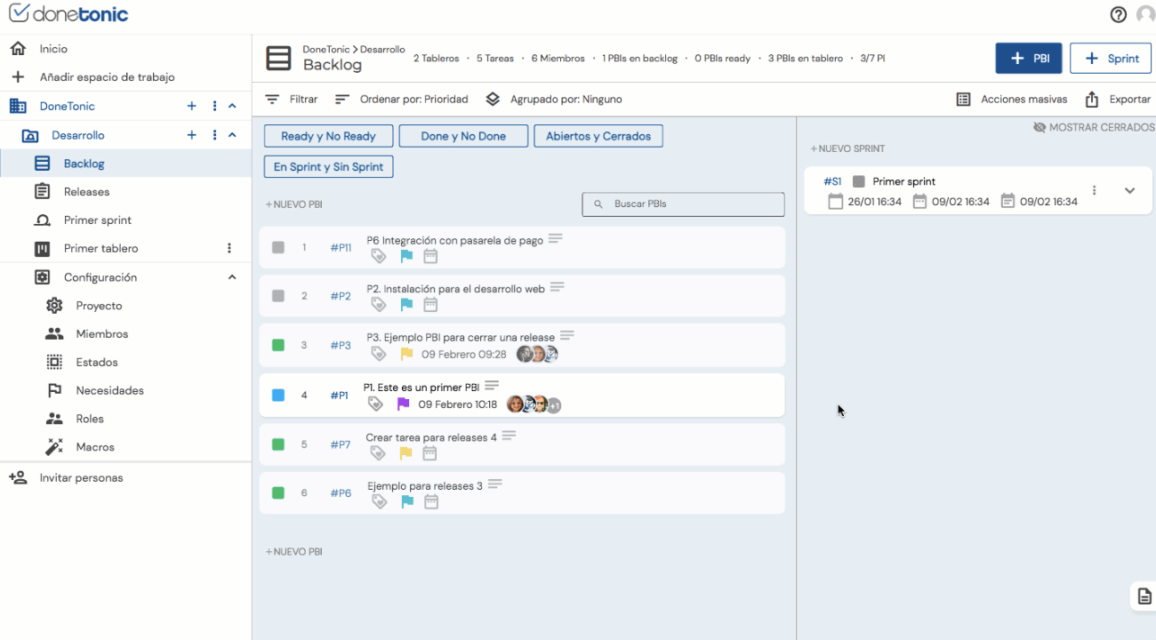Click plus icon next to Desarrollo project
The width and height of the screenshot is (1156, 640).
pos(191,135)
